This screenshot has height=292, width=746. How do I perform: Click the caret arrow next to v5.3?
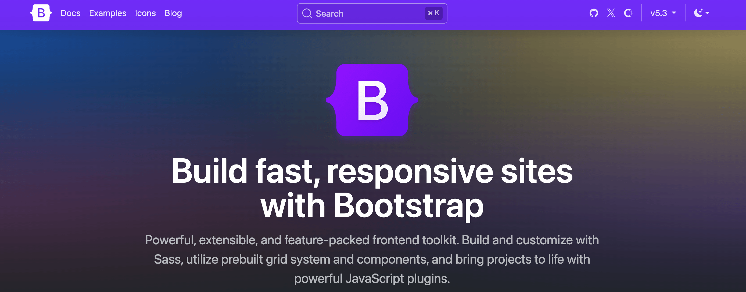pyautogui.click(x=674, y=13)
